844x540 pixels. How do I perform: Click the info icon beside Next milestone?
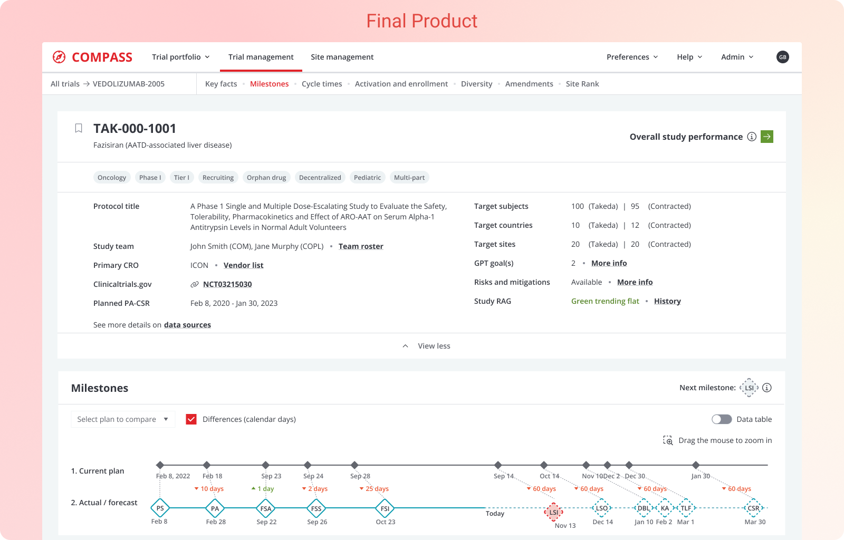pyautogui.click(x=767, y=388)
